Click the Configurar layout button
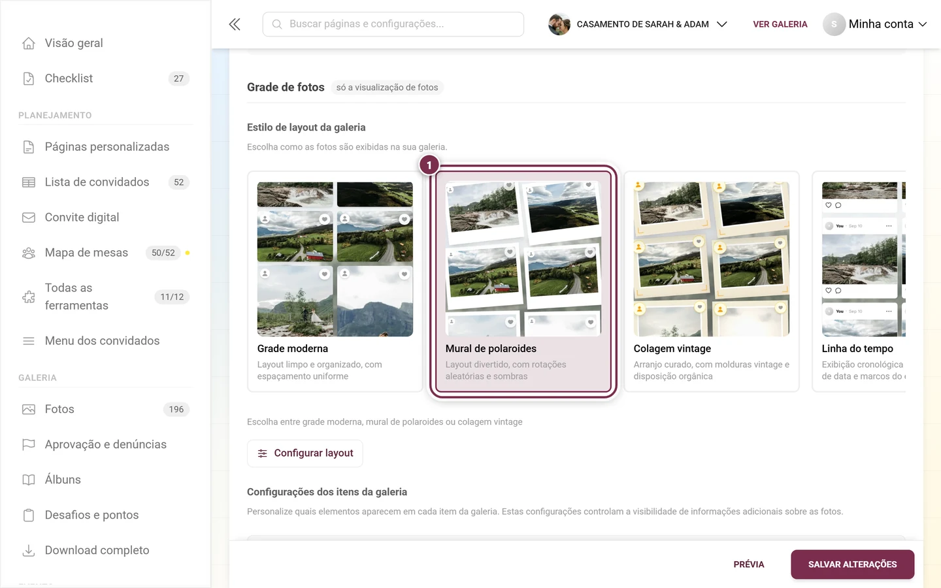 pos(305,453)
